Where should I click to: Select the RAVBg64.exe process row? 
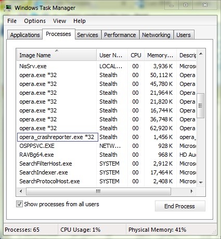click(107, 155)
